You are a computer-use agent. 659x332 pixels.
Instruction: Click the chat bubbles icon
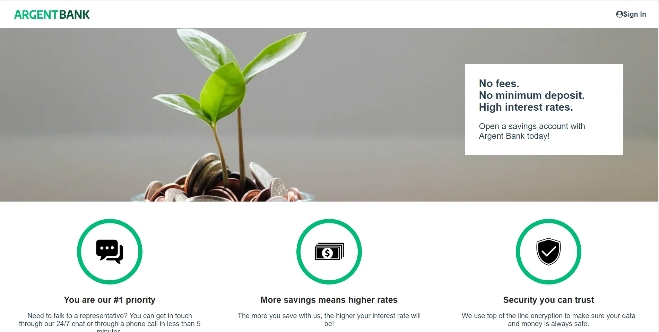(x=110, y=252)
